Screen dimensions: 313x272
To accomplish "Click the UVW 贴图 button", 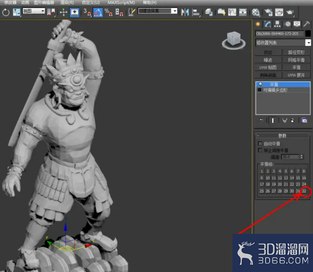I will [x=268, y=68].
